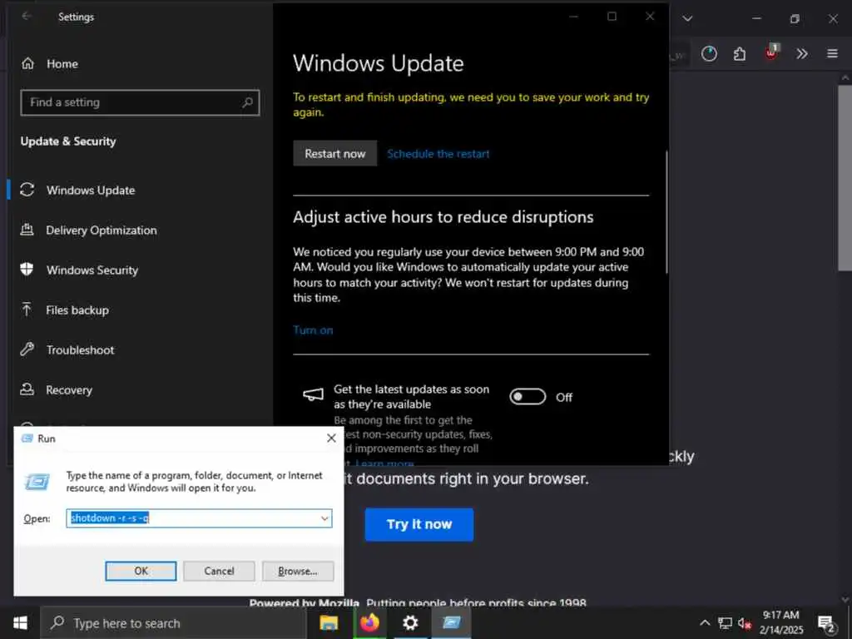Click the taskbar Type here to search box

(173, 622)
